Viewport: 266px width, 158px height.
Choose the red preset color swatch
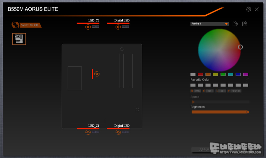[x=200, y=74]
